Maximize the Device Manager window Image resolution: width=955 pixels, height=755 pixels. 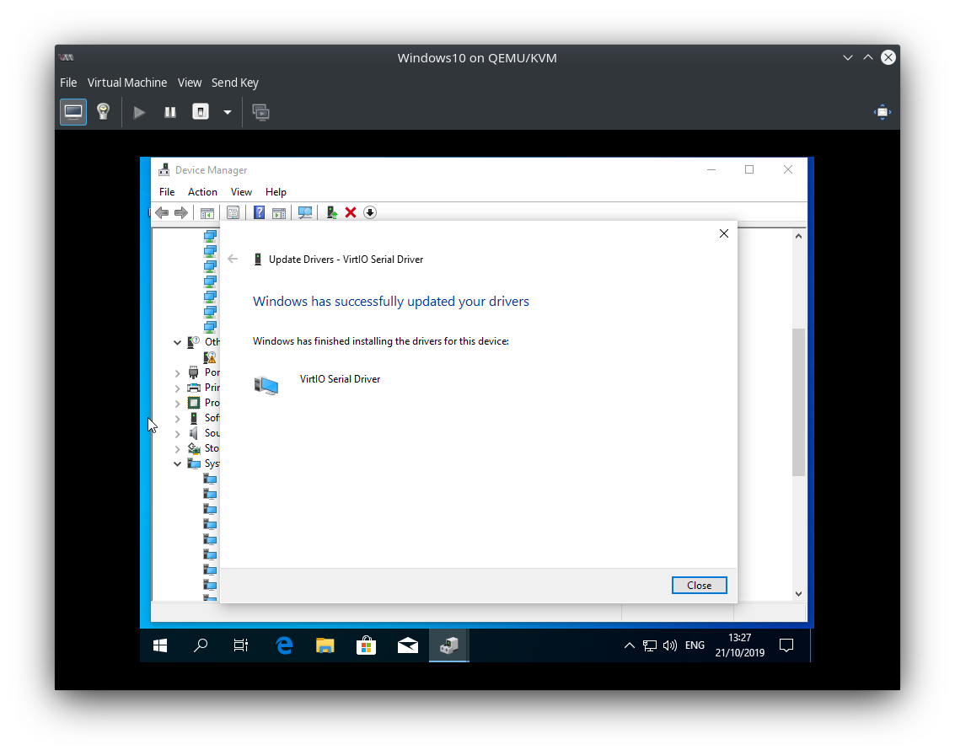click(x=749, y=170)
